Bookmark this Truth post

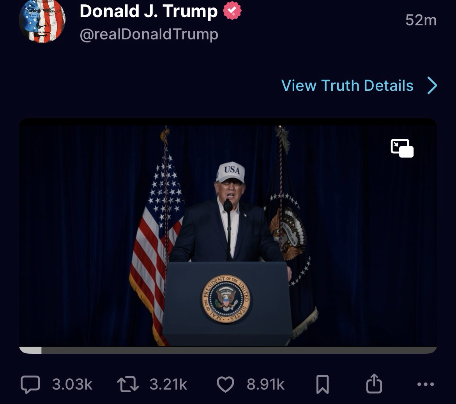point(323,384)
